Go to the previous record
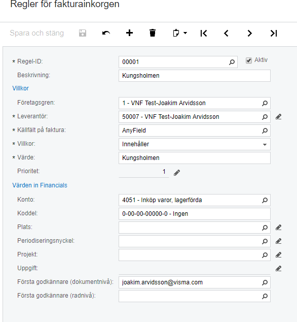 pyautogui.click(x=226, y=33)
